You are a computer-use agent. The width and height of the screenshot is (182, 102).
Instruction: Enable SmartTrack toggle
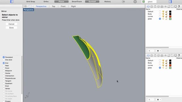click(77, 2)
